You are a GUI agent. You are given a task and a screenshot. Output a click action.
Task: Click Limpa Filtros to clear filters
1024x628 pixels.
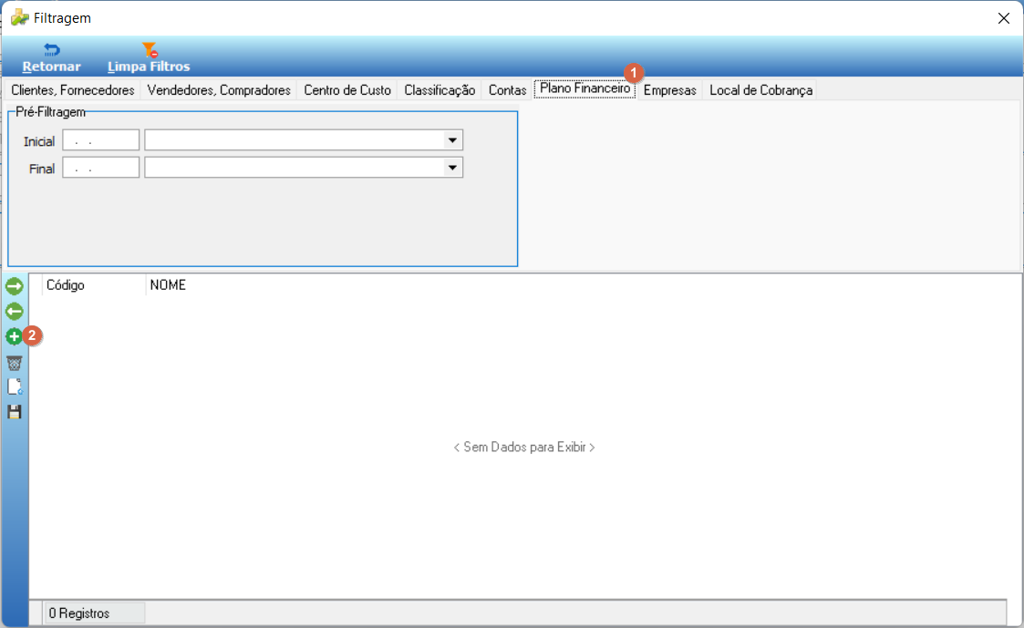(x=149, y=58)
